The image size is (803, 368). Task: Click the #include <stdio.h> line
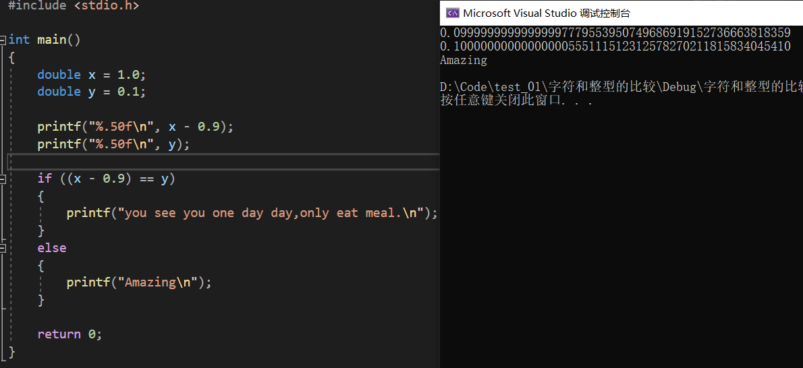point(74,5)
